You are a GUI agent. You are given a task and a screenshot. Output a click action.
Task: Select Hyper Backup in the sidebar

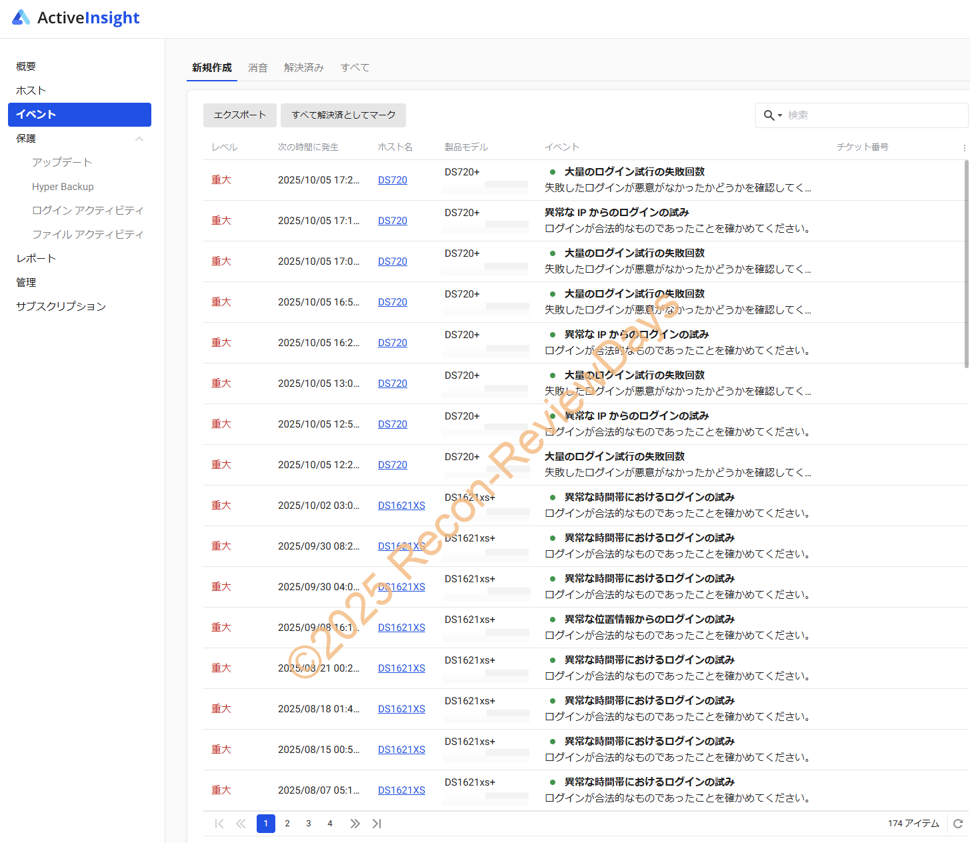pos(63,187)
